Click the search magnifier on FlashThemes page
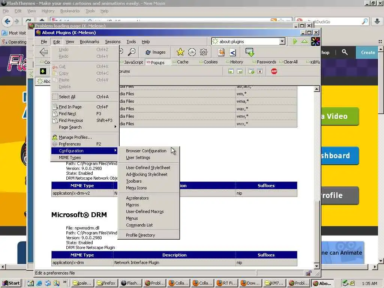The width and height of the screenshot is (384, 288). [x=345, y=52]
